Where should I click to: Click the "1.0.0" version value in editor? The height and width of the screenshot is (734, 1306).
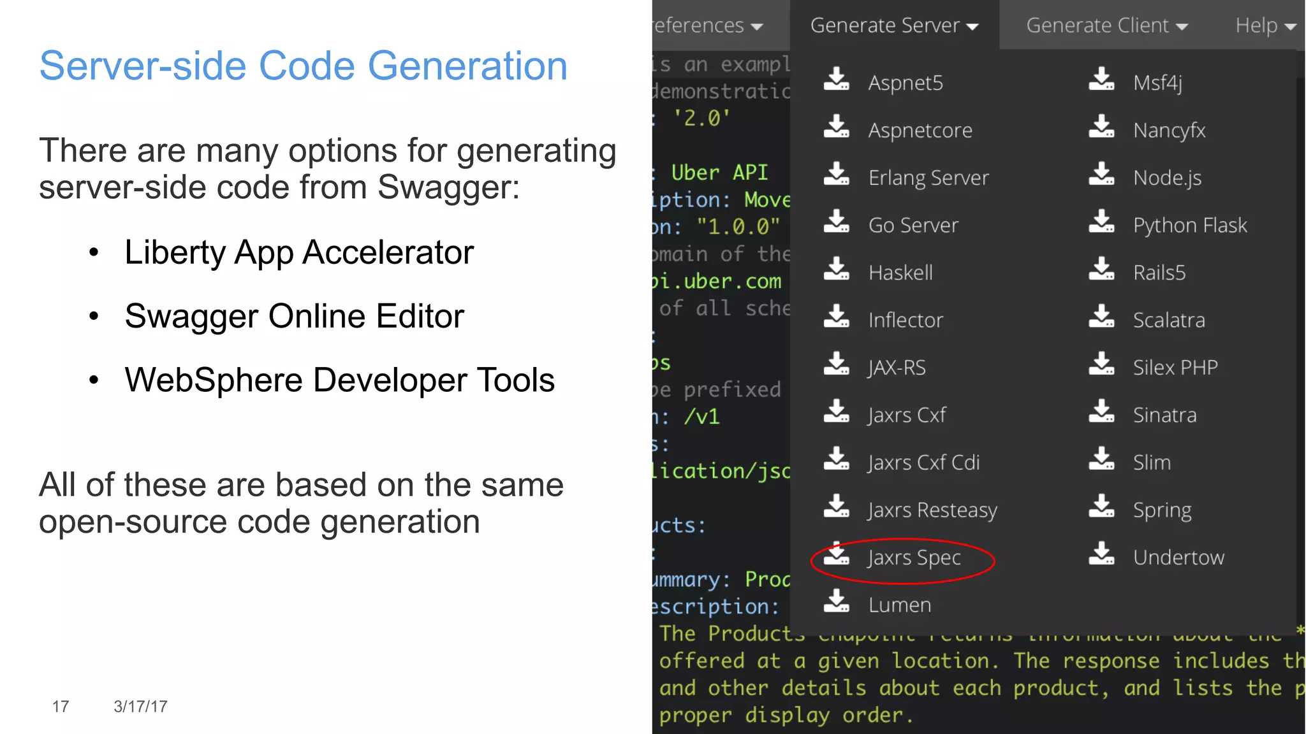738,227
